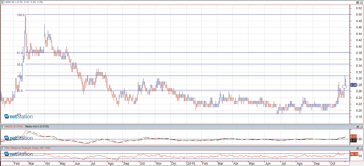Click the white ellipse marker on chart
This screenshot has height=166, width=364.
[345, 87]
